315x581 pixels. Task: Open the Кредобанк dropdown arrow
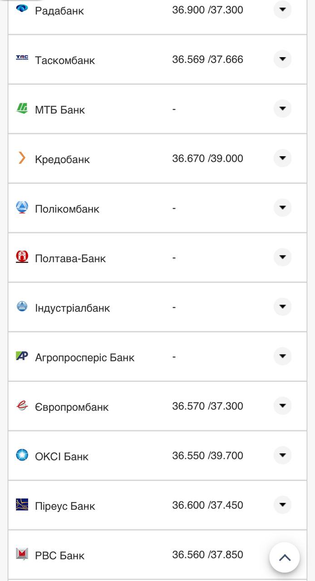[x=282, y=158]
